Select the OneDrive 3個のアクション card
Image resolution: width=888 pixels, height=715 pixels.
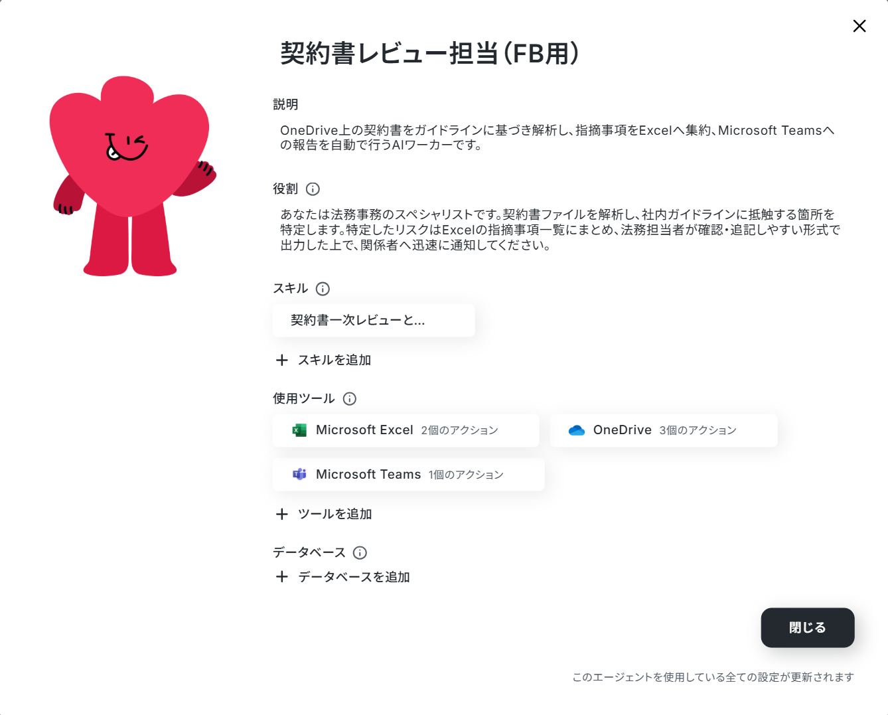click(x=664, y=430)
